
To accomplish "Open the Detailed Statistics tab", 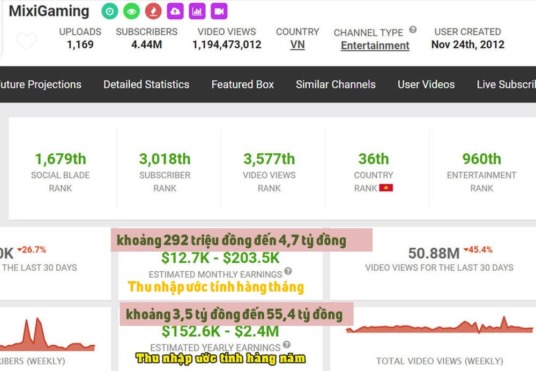I will [146, 85].
